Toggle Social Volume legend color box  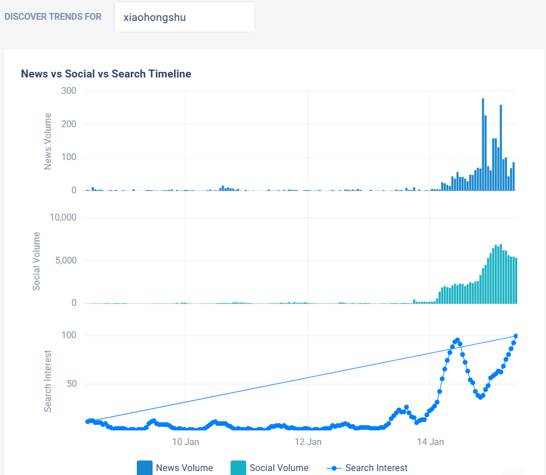(238, 468)
